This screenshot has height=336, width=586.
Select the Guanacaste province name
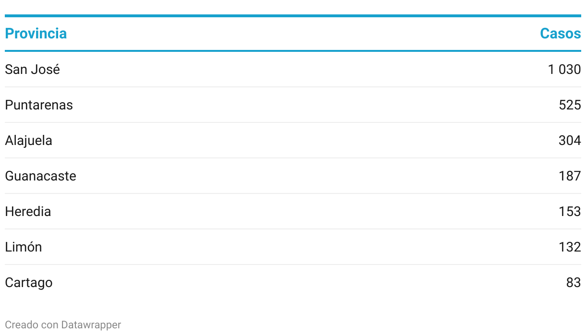pos(40,176)
